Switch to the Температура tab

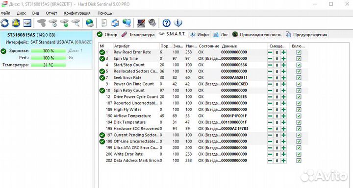click(x=138, y=35)
